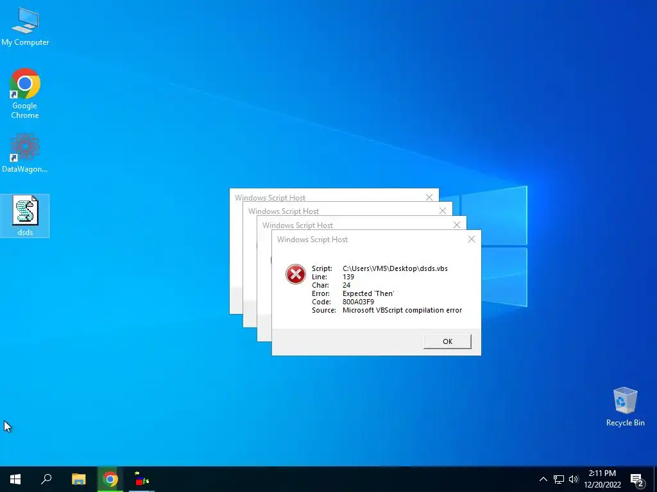Screen dimensions: 657x492
Task: Open taskbar search magnifier
Action: pyautogui.click(x=46, y=479)
